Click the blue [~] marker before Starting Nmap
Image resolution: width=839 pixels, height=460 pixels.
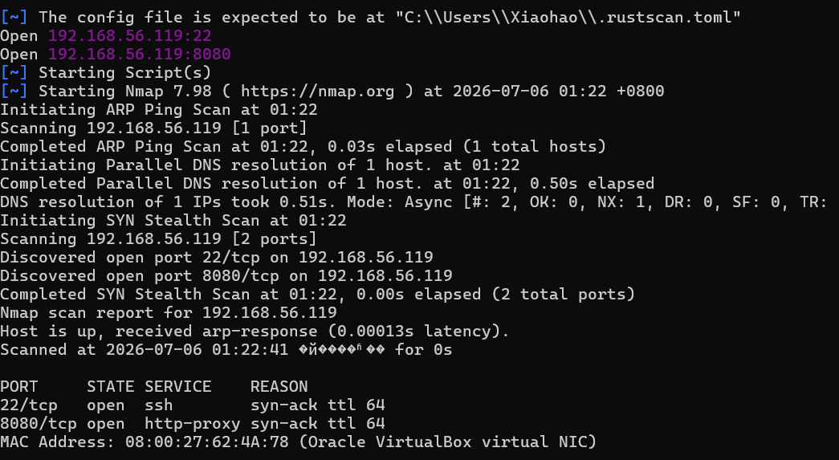(14, 91)
